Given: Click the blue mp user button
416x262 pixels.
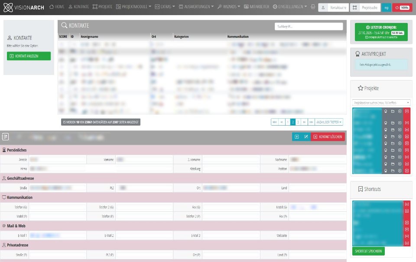Looking at the screenshot, I should pyautogui.click(x=386, y=8).
